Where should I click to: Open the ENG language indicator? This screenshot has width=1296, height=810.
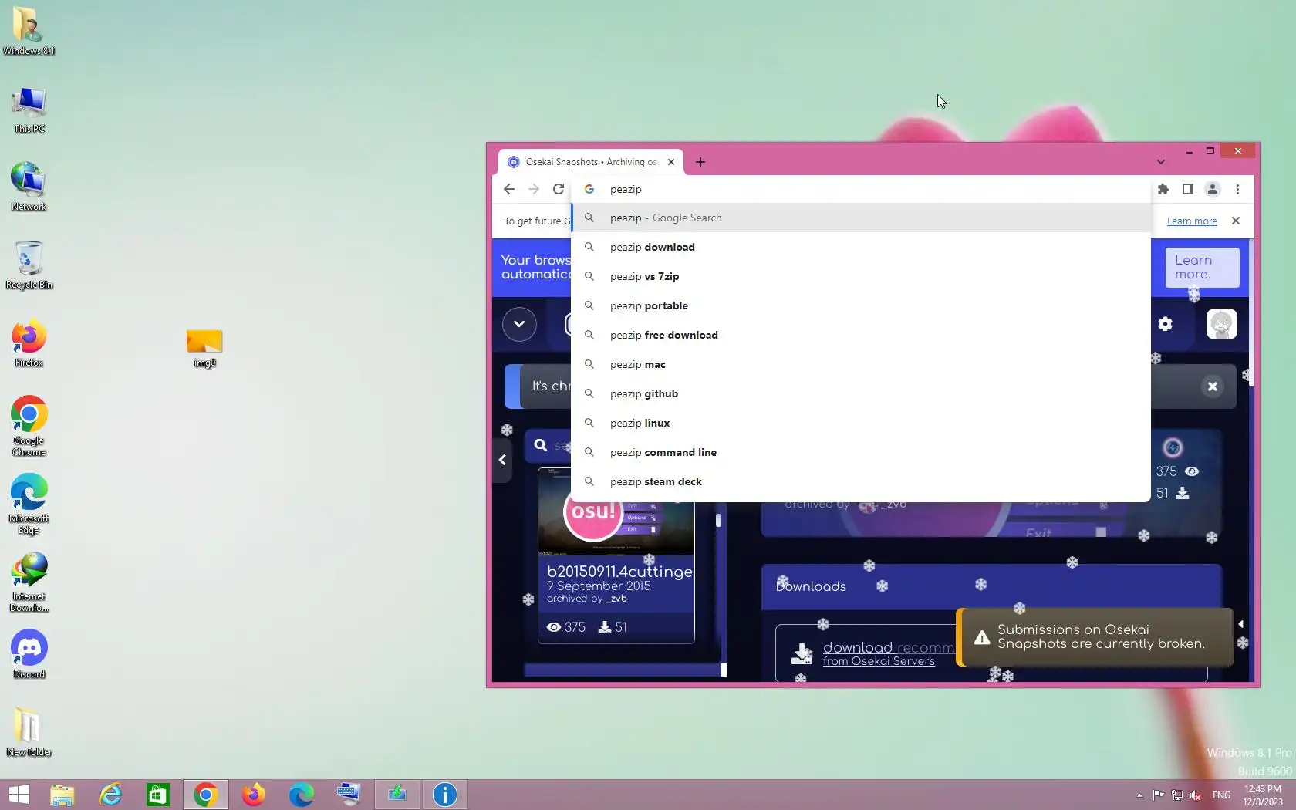pyautogui.click(x=1221, y=795)
